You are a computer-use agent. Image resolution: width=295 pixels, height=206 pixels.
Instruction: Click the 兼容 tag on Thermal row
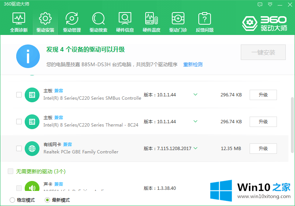59,118
